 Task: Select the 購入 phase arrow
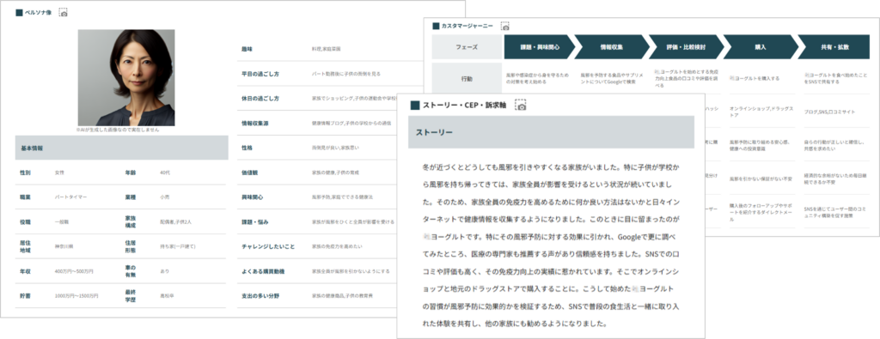click(761, 47)
